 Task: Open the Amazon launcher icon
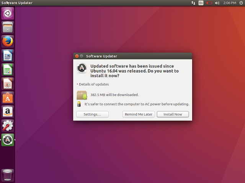point(8,112)
